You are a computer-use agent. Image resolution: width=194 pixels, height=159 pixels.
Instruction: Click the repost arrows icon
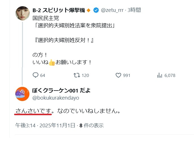click(77, 75)
